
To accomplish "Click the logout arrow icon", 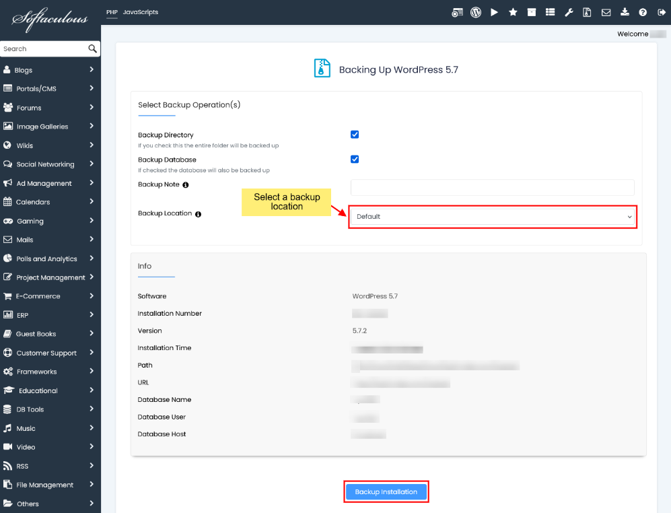I will pos(661,12).
